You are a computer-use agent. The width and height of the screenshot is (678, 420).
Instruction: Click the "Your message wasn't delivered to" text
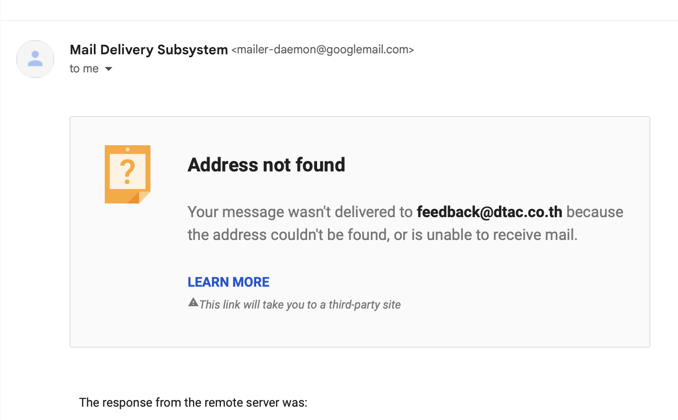click(300, 212)
